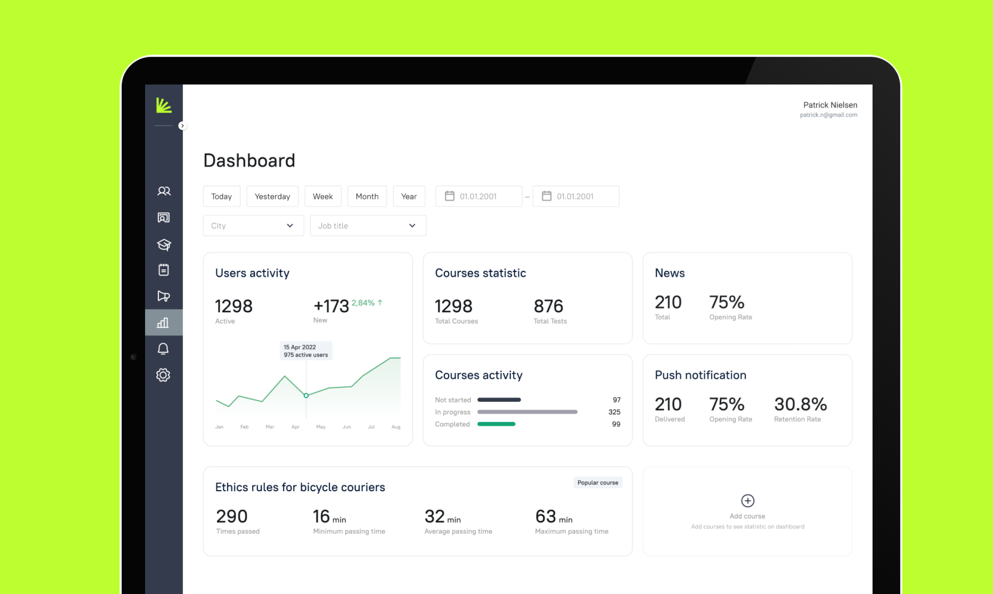Click the megaphone news sidebar icon
Image resolution: width=993 pixels, height=594 pixels.
coord(163,296)
